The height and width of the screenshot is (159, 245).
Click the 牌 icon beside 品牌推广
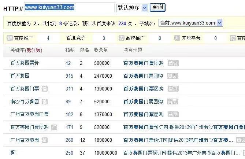tap(122, 38)
